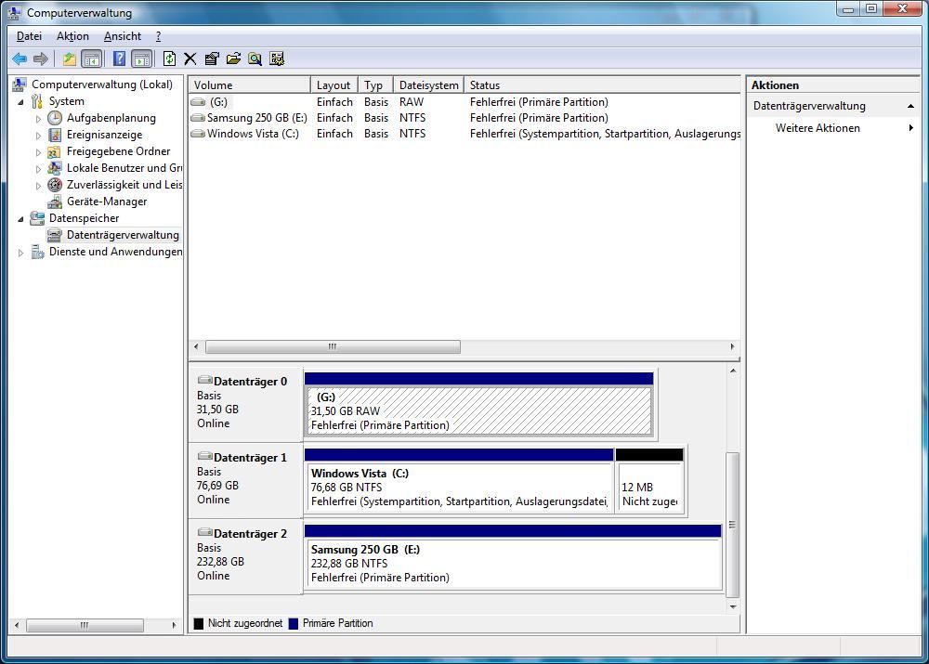Select the 12 MB unallocated space block
Screen dimensions: 929x664
650,481
